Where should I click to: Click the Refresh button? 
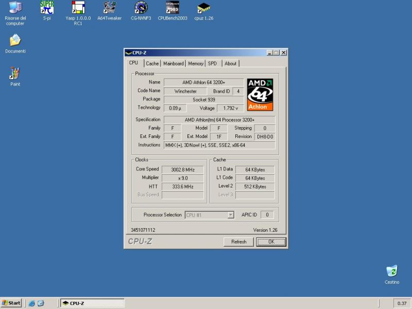tap(238, 242)
